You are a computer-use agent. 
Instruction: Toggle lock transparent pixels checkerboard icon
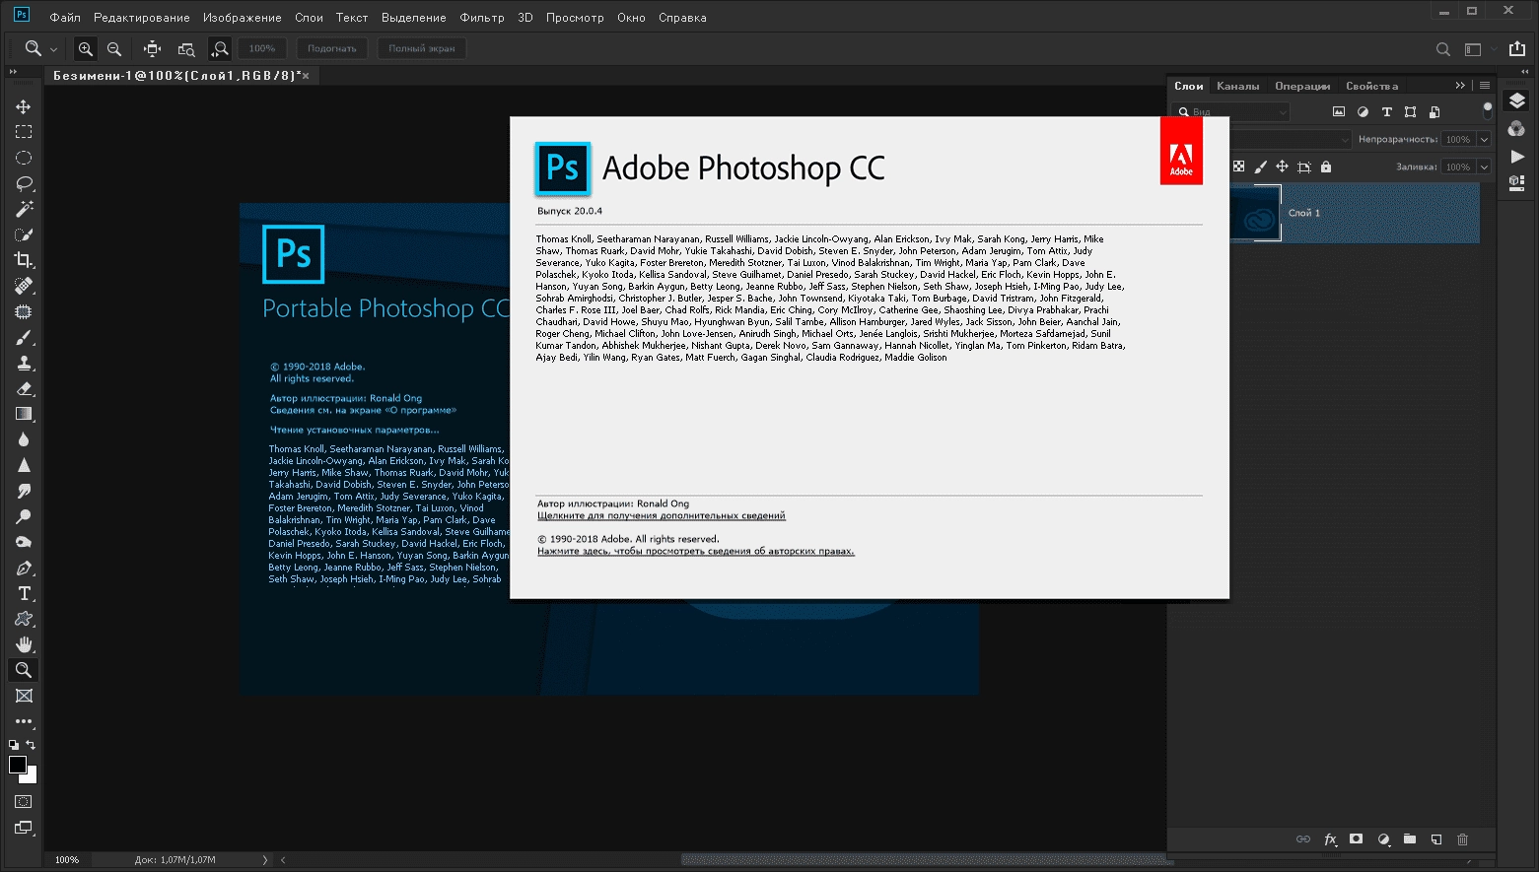click(x=1239, y=168)
